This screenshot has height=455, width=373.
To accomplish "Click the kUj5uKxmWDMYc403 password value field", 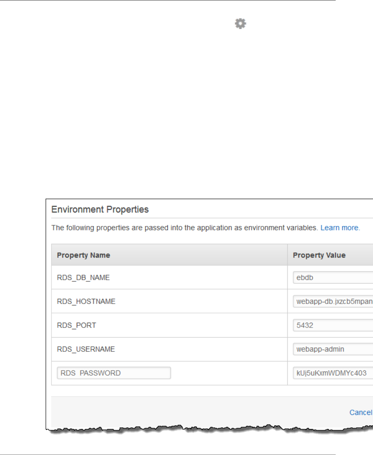I will pyautogui.click(x=333, y=373).
